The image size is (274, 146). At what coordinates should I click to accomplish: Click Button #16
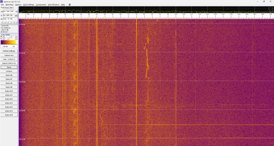[9, 115]
